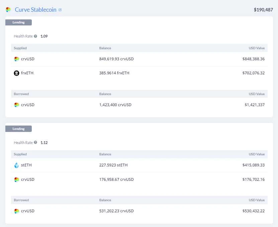Click the help icon beside Health Rate 1.12
The height and width of the screenshot is (227, 278).
pos(35,143)
